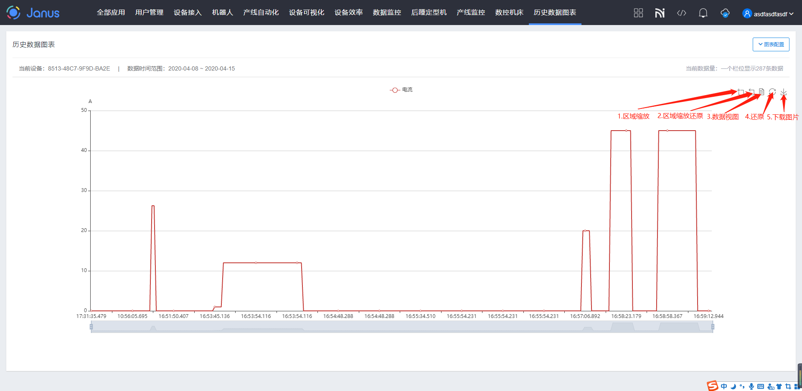Switch to 产线监控 page

point(471,13)
